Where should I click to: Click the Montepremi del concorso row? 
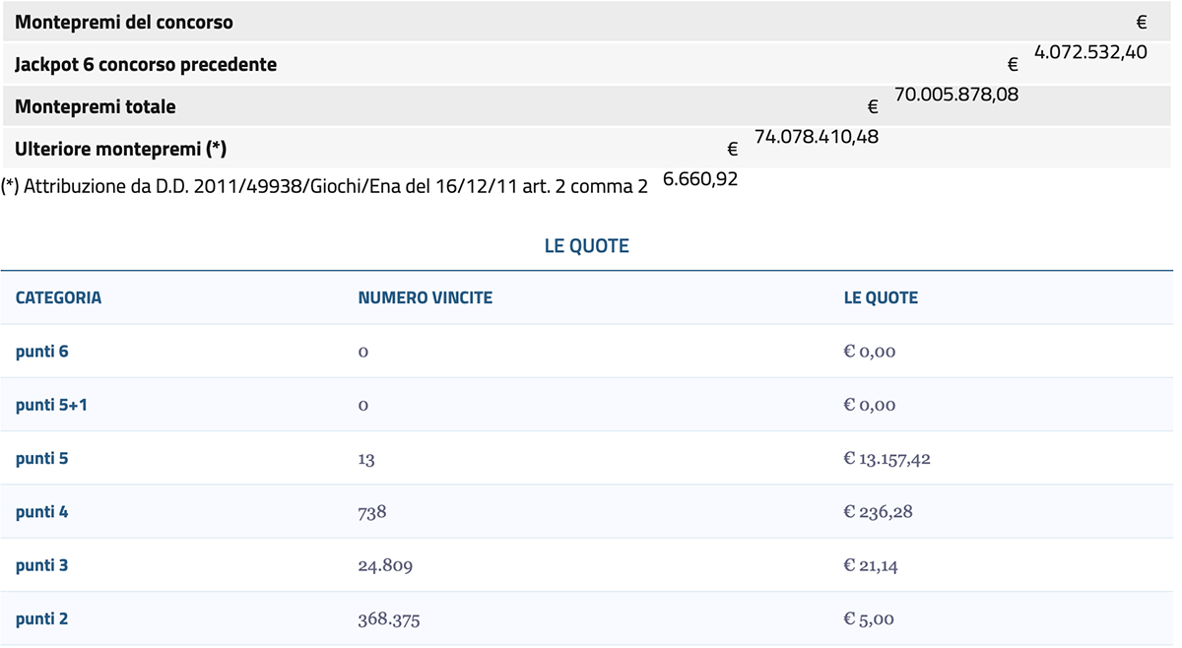587,22
